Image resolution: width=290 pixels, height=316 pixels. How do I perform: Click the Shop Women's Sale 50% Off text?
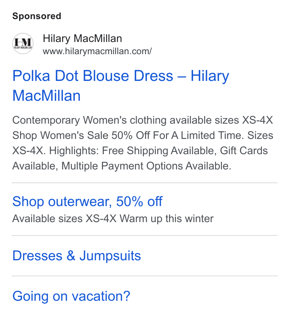point(72,135)
